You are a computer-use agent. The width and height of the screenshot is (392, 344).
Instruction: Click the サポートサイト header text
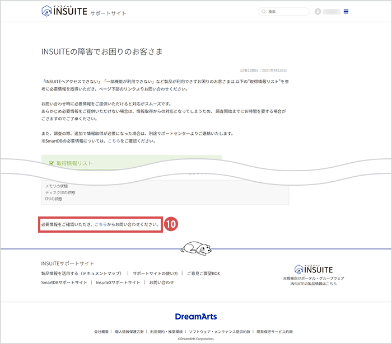(x=108, y=13)
